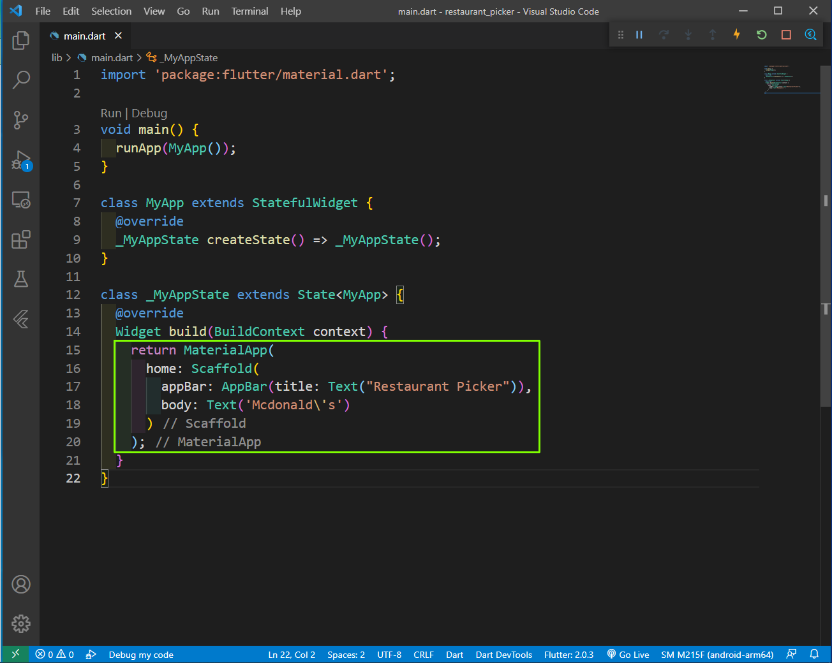Screen dimensions: 832x663
Task: Trigger Hot Reload lightning icon
Action: [x=737, y=34]
